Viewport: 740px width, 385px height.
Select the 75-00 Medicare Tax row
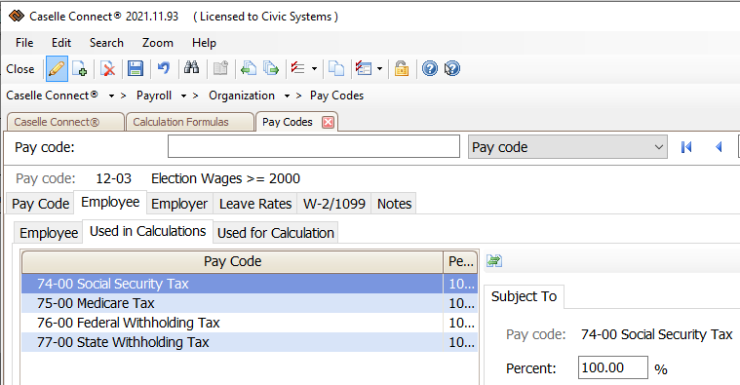250,303
